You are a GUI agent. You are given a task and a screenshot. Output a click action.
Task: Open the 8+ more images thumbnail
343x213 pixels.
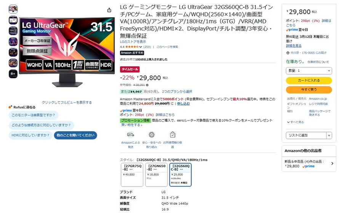(13, 74)
